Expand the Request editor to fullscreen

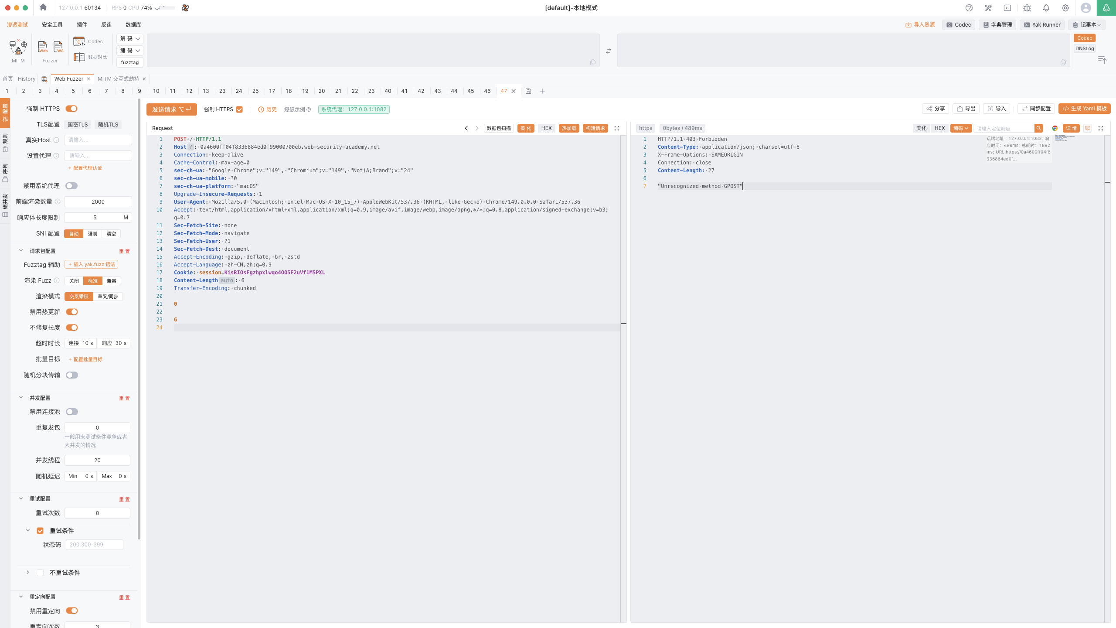[x=617, y=128]
